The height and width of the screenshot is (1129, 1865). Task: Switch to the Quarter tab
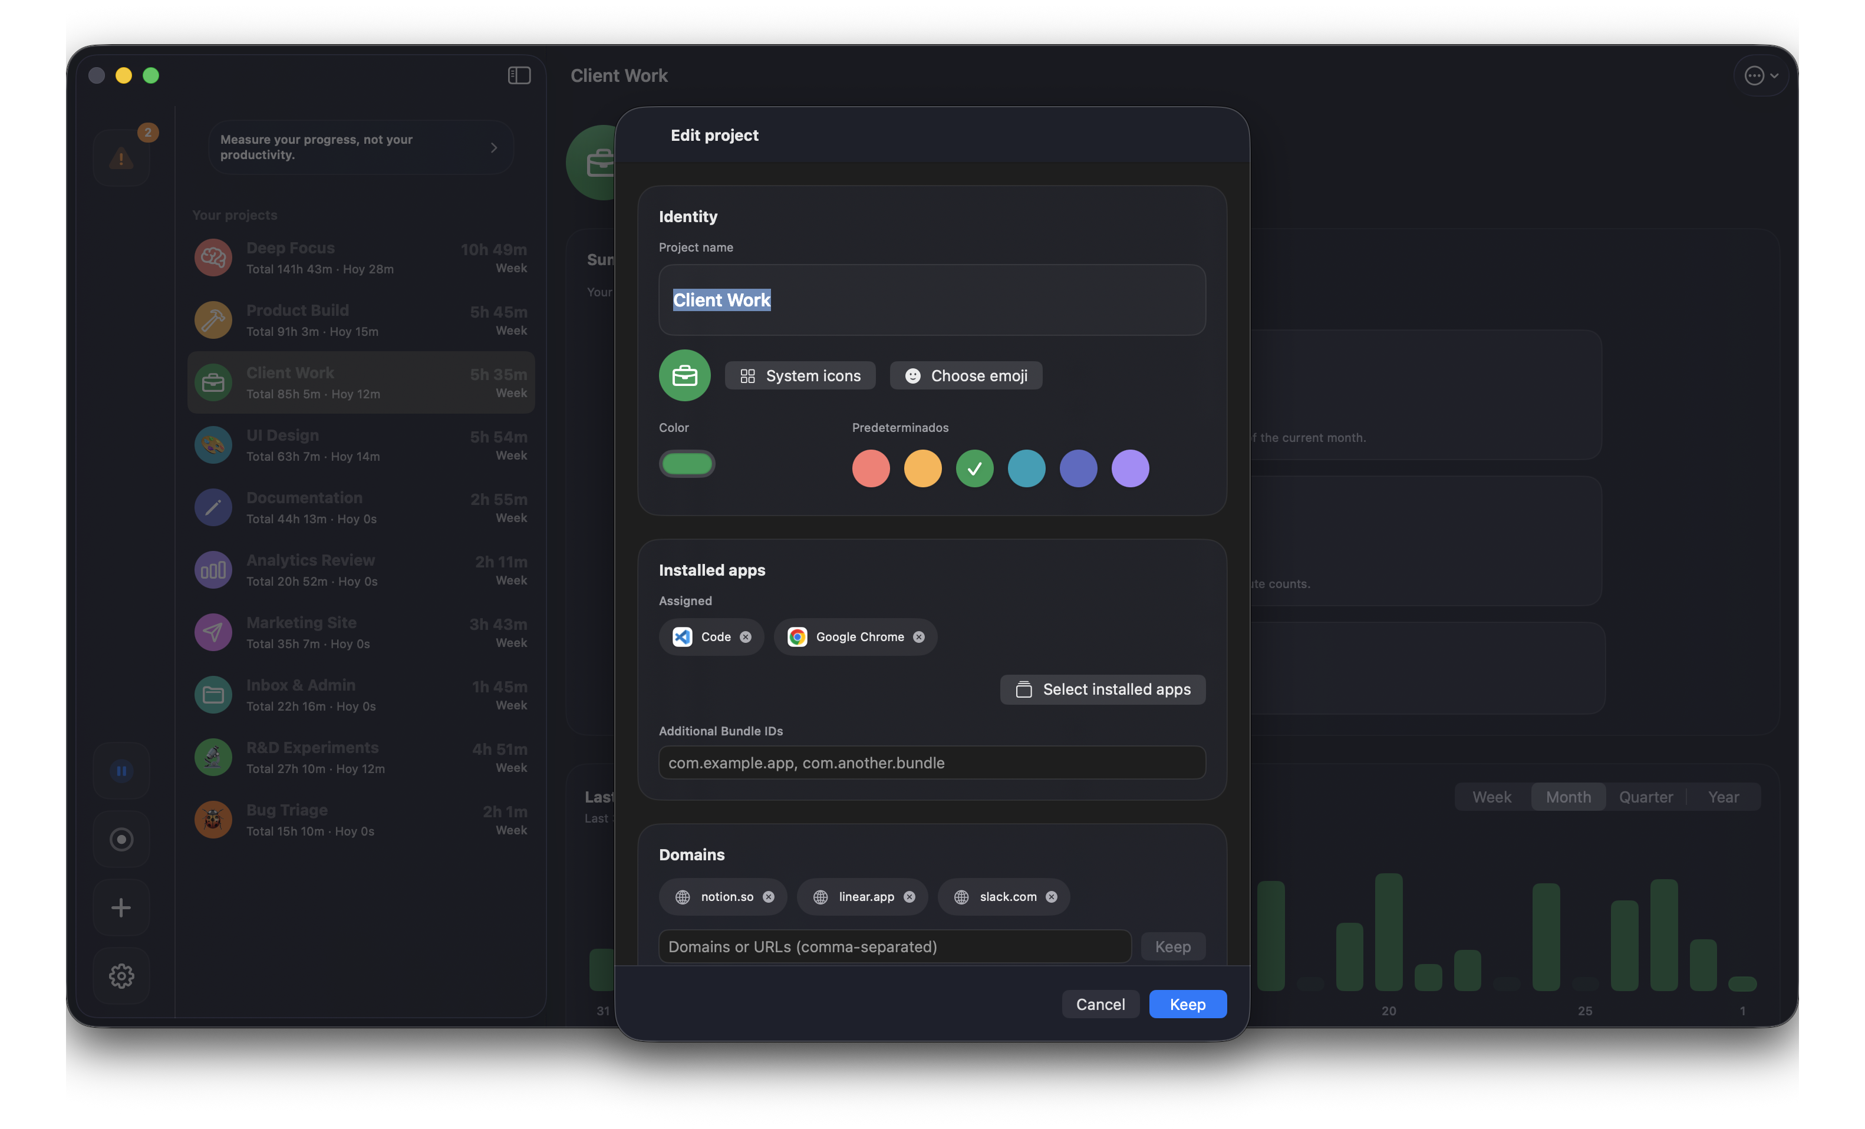click(1646, 797)
